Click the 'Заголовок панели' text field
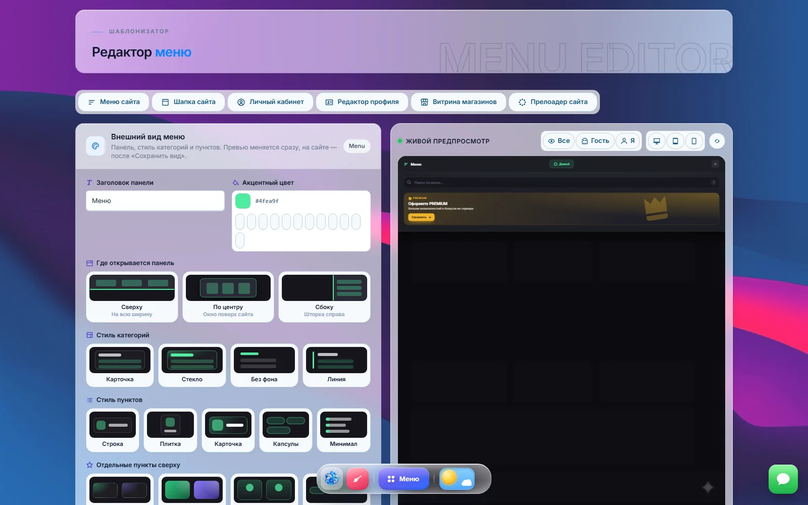Image resolution: width=808 pixels, height=505 pixels. [155, 200]
